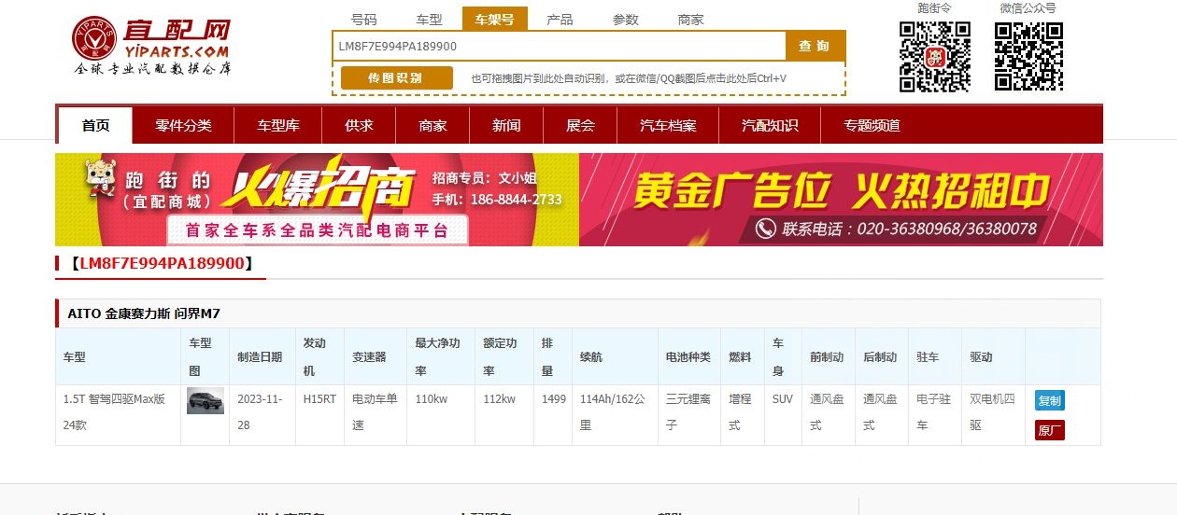This screenshot has height=515, width=1177.
Task: Open 展会 in the navigation bar
Action: 580,126
